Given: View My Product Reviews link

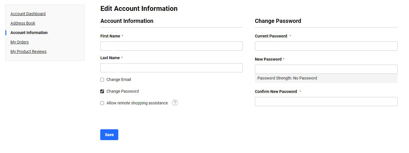Looking at the screenshot, I should point(28,51).
